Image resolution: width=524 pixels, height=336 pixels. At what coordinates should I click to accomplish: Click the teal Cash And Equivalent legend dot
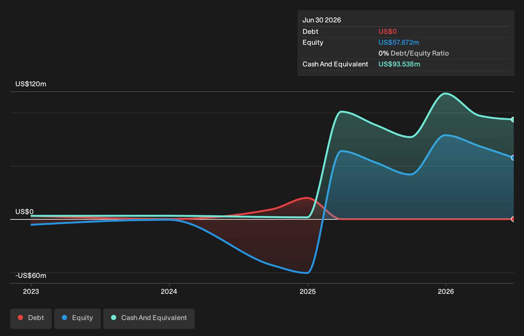point(114,317)
